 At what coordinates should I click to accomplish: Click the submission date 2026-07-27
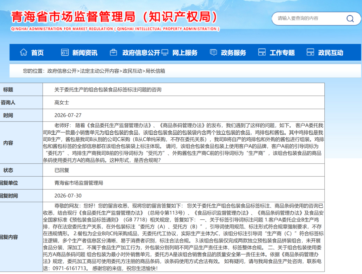tap(68, 115)
